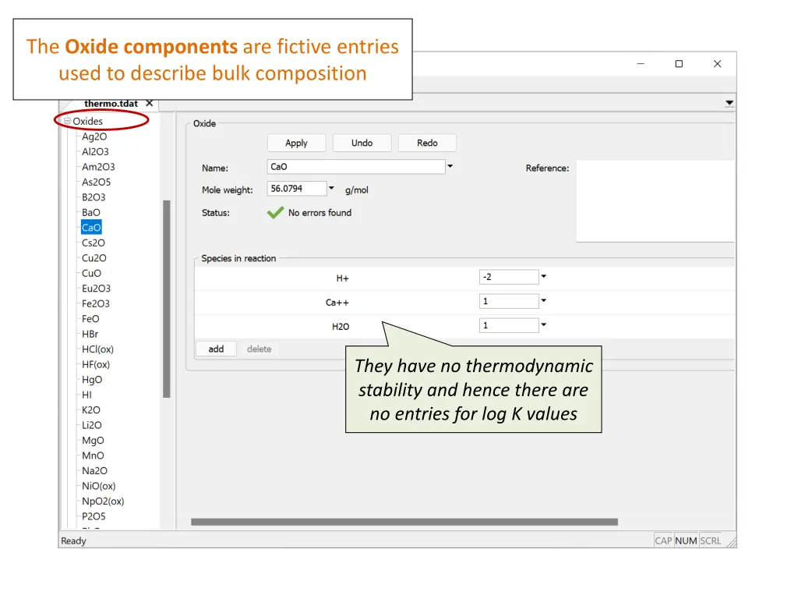Select P2O5 oxide entry
Image resolution: width=798 pixels, height=599 pixels.
coord(94,516)
